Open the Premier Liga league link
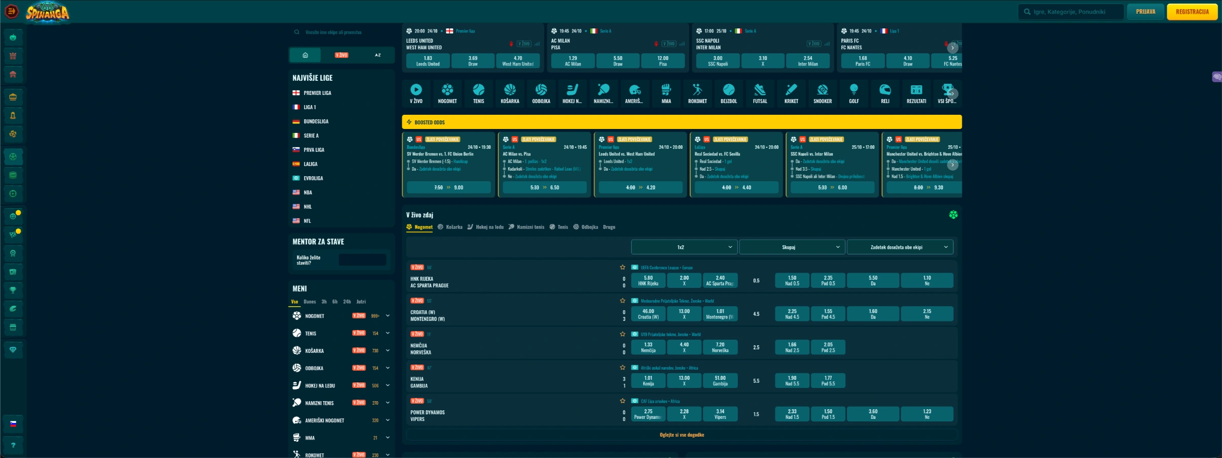The height and width of the screenshot is (458, 1222). tap(317, 93)
